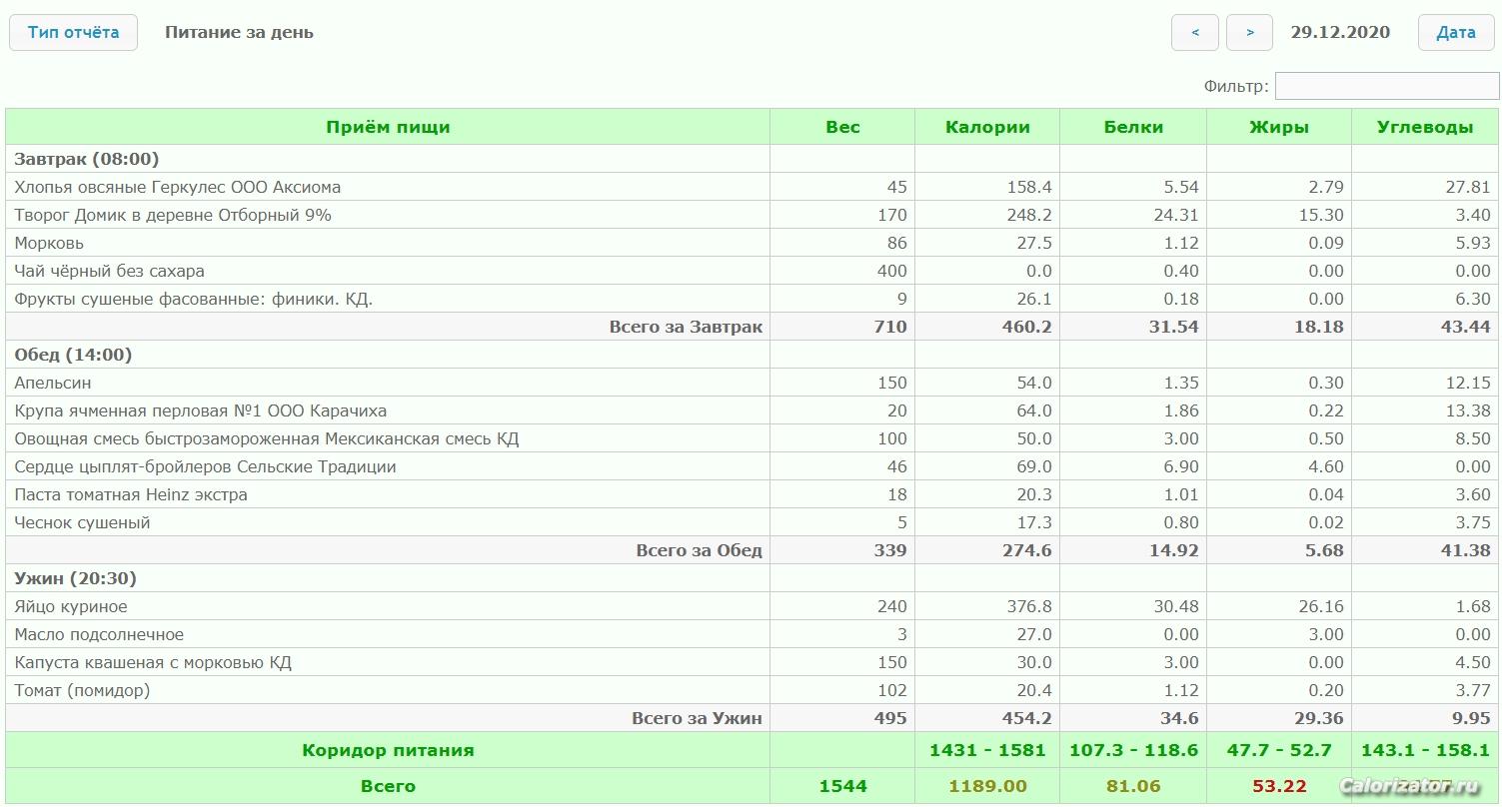Image resolution: width=1502 pixels, height=807 pixels.
Task: Click the Коридор питания label
Action: [388, 750]
